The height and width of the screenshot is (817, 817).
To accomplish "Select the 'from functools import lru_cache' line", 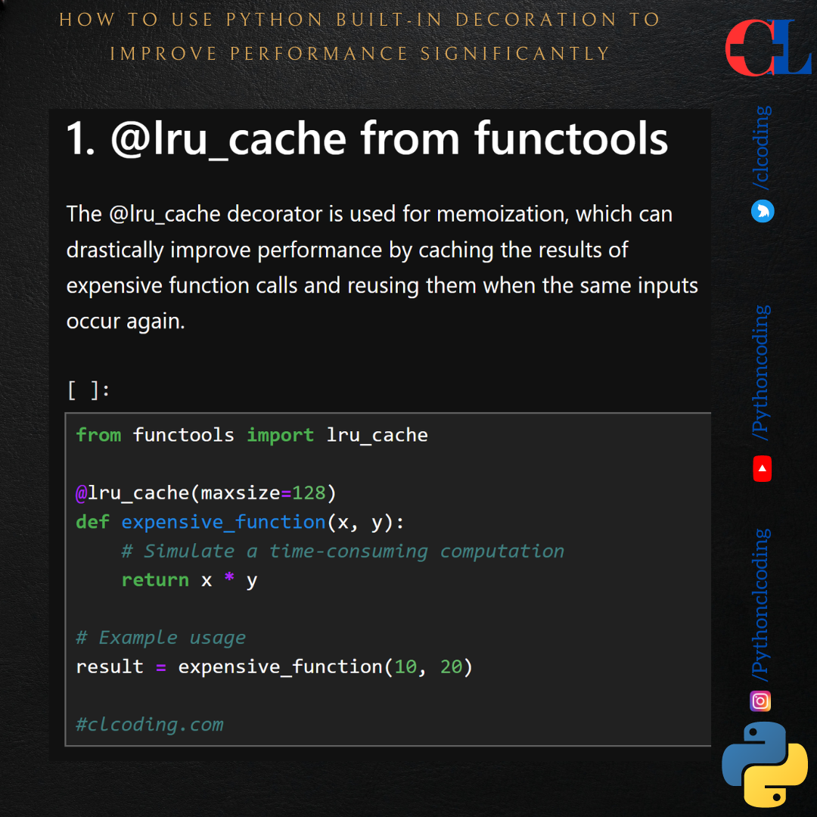I will [251, 434].
